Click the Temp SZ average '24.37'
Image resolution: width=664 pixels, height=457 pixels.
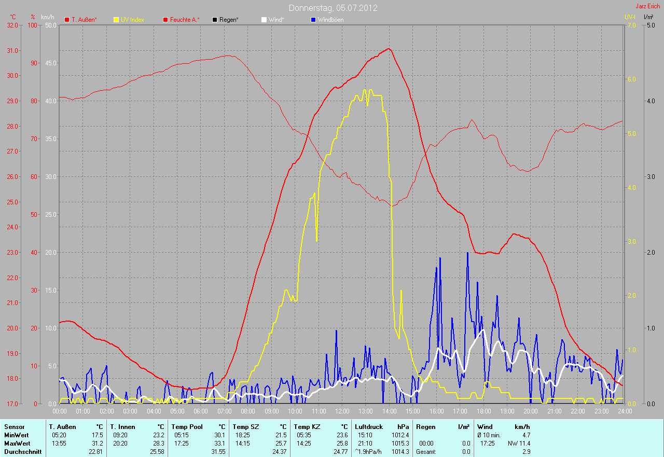pos(279,452)
